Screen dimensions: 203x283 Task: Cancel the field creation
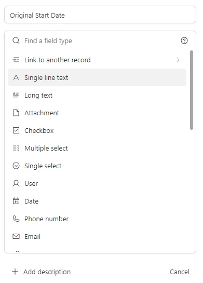[180, 272]
